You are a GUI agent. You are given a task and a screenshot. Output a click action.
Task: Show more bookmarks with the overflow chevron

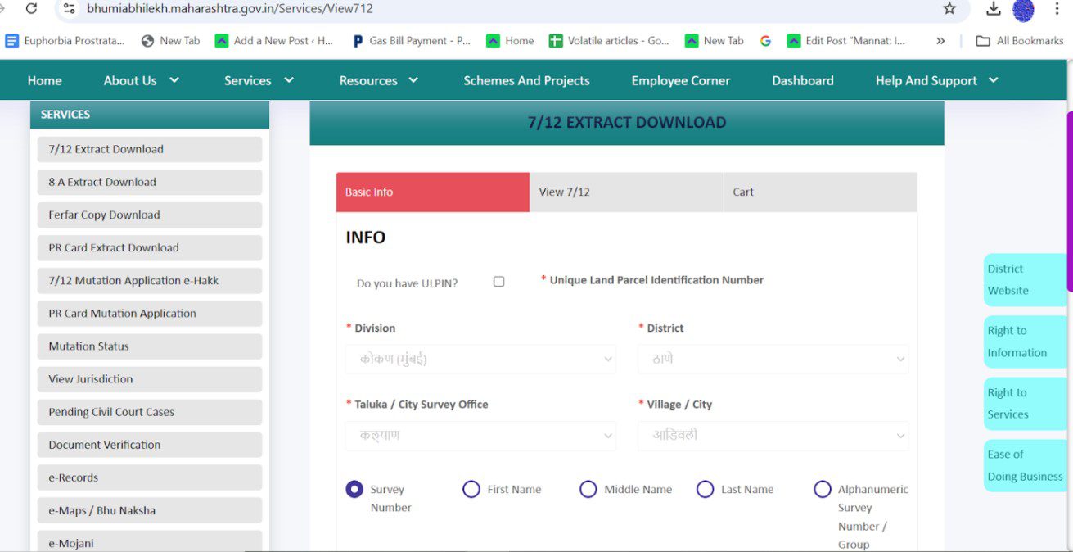(940, 40)
